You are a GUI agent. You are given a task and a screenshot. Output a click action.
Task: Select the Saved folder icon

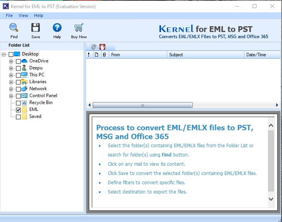pyautogui.click(x=24, y=116)
